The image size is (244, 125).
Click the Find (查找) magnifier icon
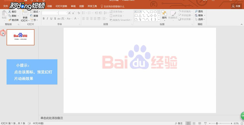click(x=197, y=11)
